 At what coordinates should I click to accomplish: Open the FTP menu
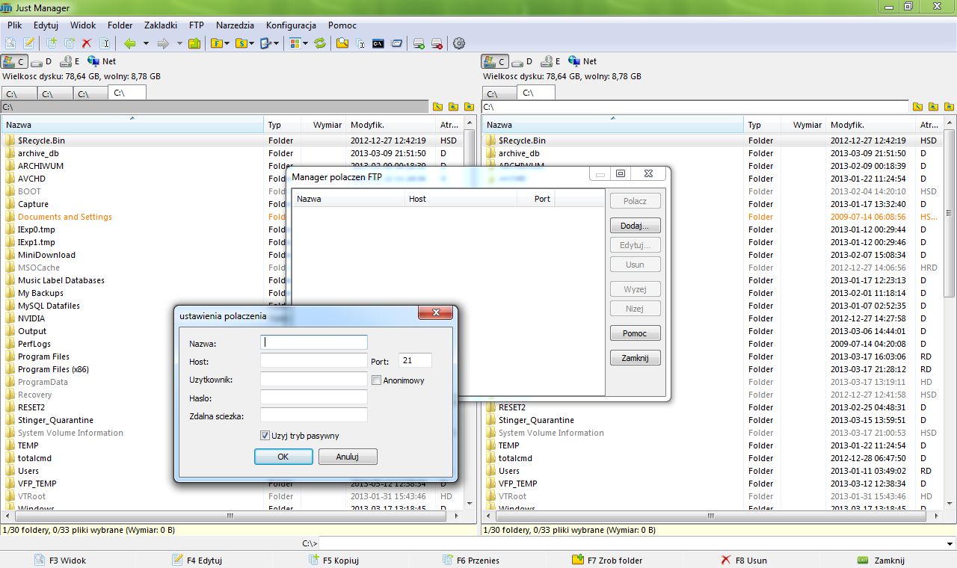197,25
